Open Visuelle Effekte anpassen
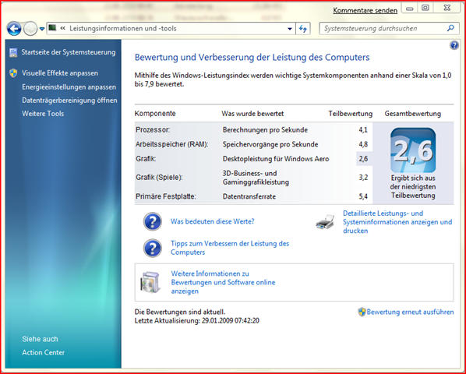The height and width of the screenshot is (374, 466). point(60,73)
